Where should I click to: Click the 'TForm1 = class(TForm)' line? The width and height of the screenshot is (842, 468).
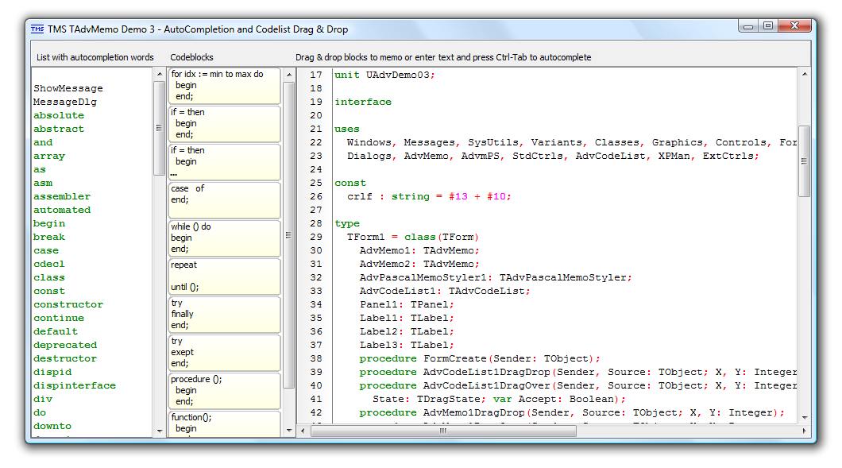[412, 237]
